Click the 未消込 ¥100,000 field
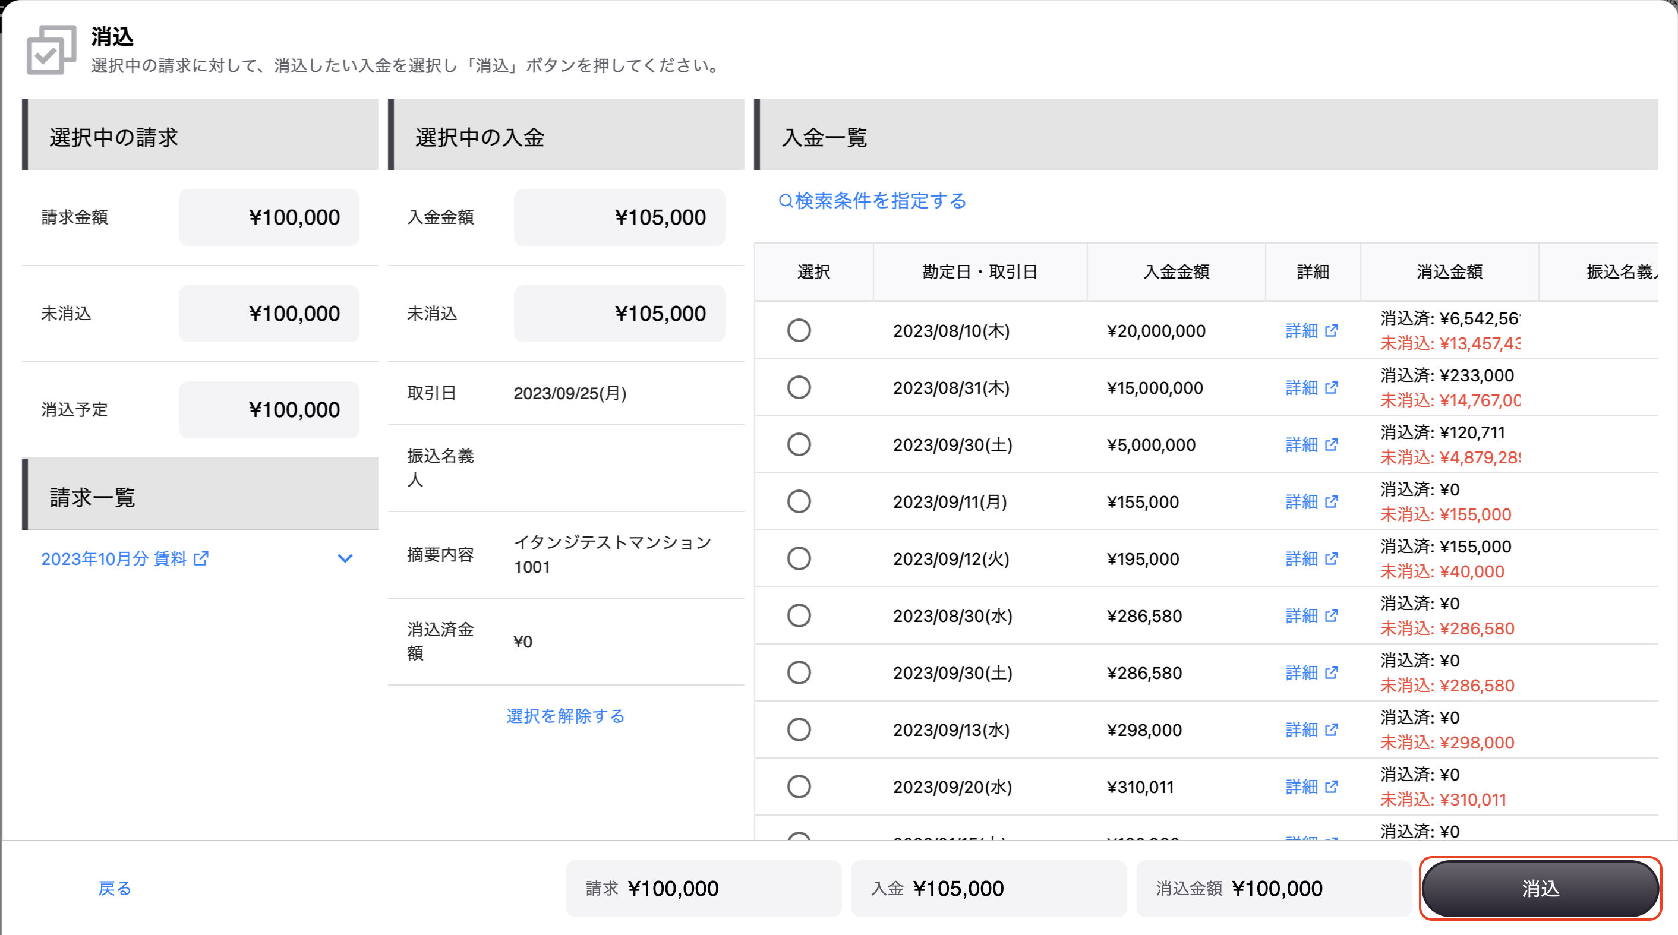 tap(269, 314)
